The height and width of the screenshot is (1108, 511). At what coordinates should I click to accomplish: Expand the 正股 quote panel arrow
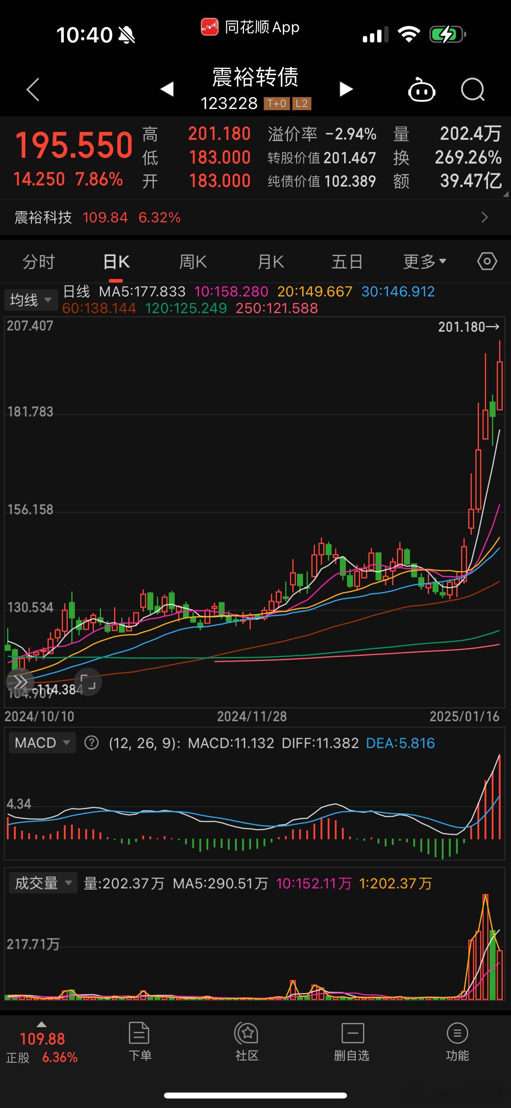pos(41,1024)
